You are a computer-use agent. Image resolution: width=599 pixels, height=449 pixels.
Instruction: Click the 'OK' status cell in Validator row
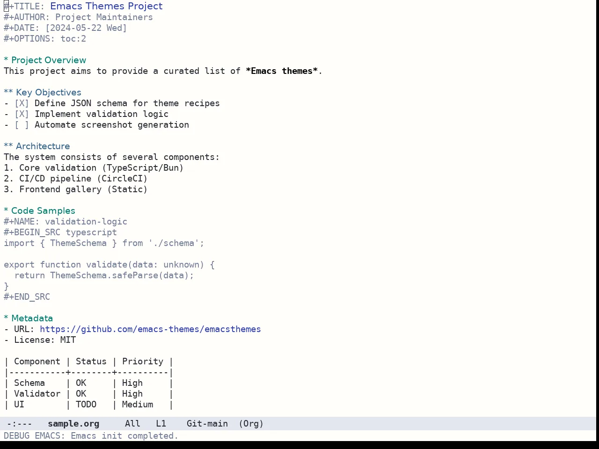coord(81,394)
